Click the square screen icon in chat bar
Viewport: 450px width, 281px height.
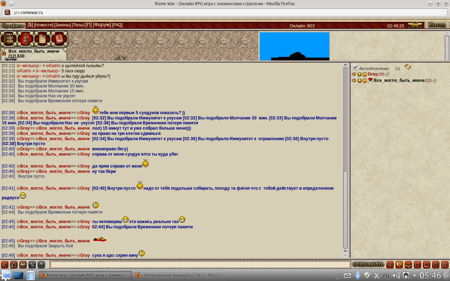[426, 264]
